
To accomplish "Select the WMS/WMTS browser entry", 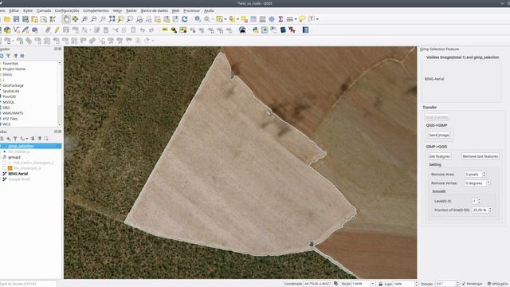I will click(13, 113).
